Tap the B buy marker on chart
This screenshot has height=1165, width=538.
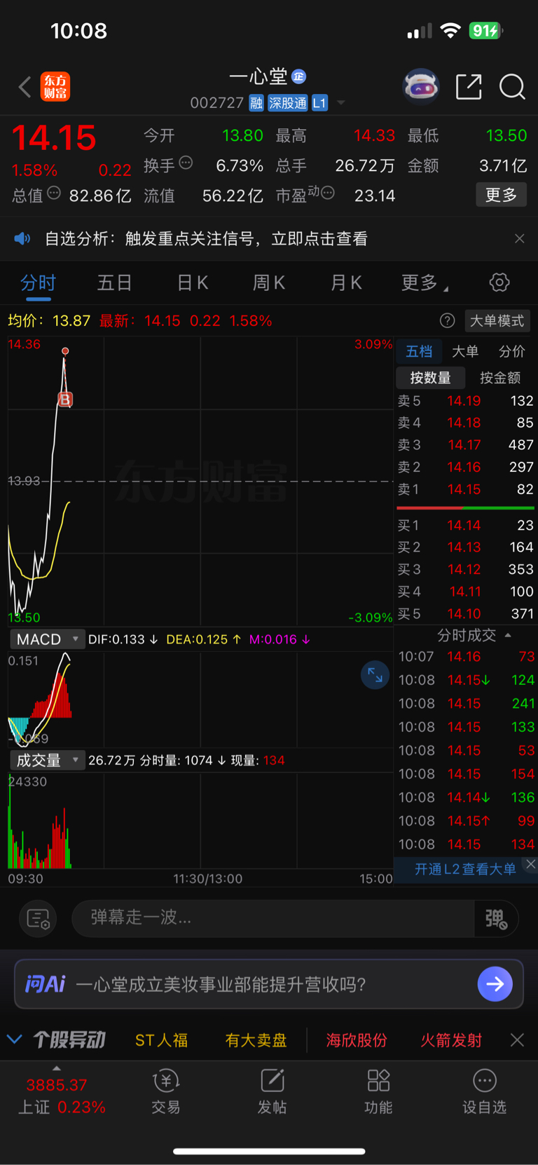tap(65, 400)
